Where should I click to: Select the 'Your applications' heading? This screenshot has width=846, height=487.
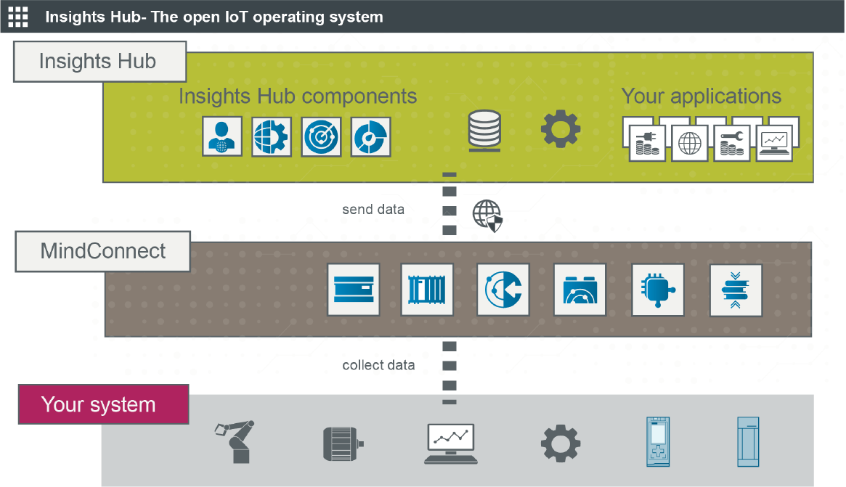(x=701, y=96)
